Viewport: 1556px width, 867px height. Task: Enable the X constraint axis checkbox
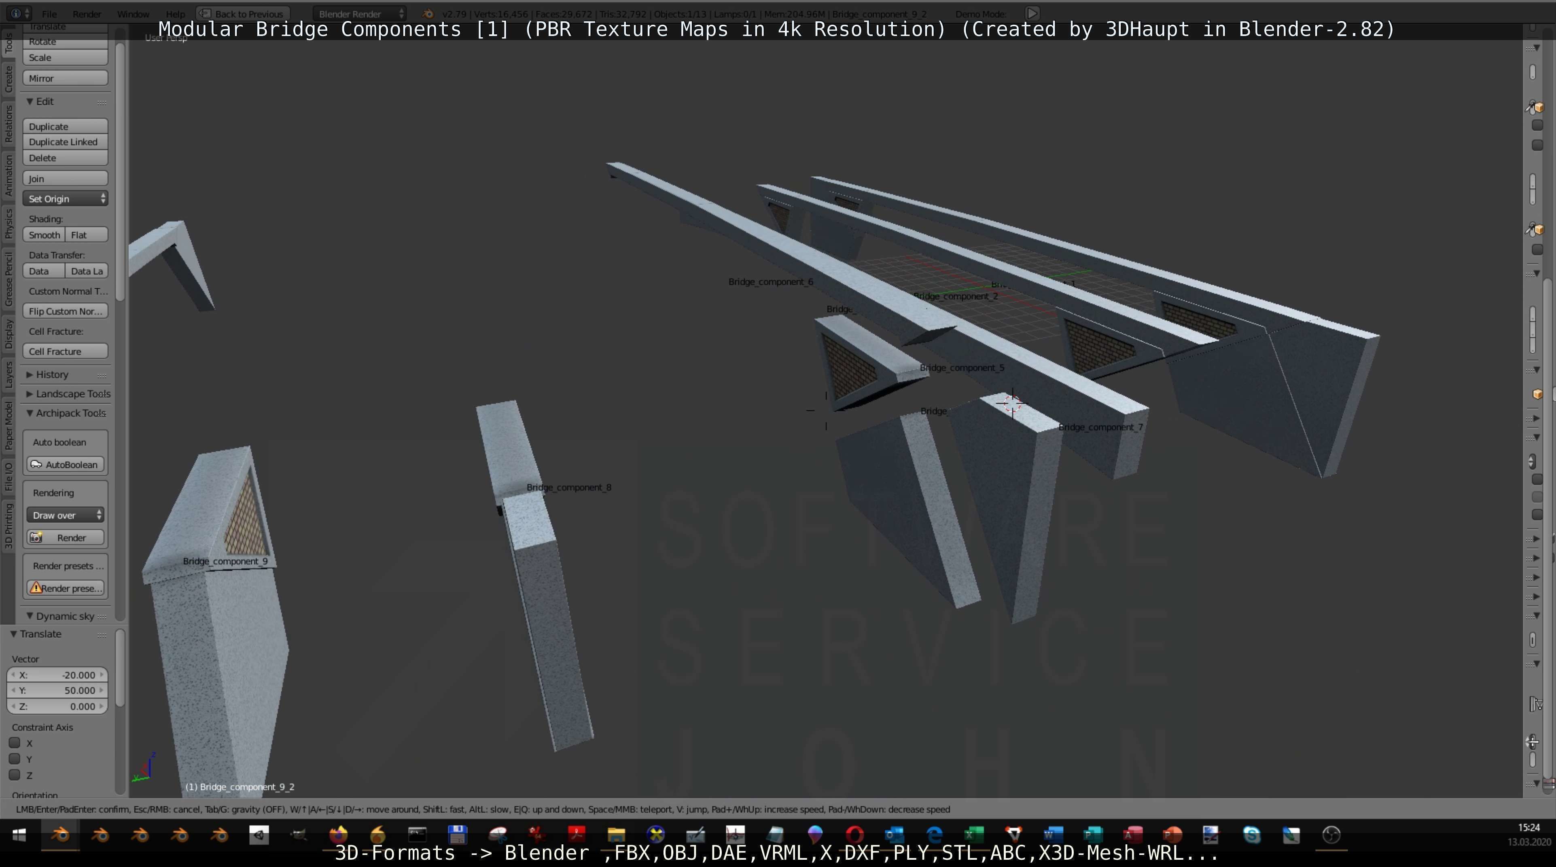pos(15,742)
